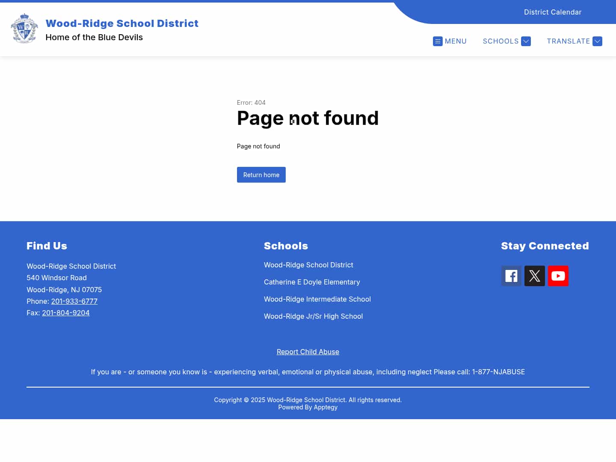
Task: Click the hamburger MENU icon
Action: tap(438, 41)
